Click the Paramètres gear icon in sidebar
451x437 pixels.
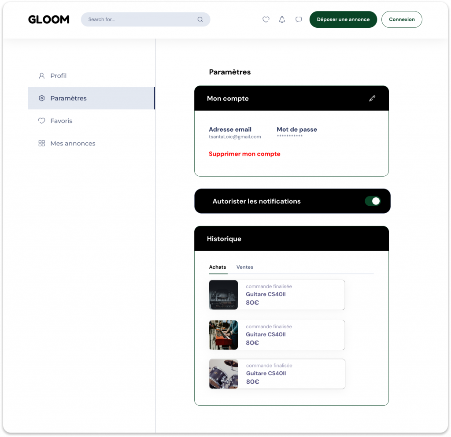pos(42,98)
